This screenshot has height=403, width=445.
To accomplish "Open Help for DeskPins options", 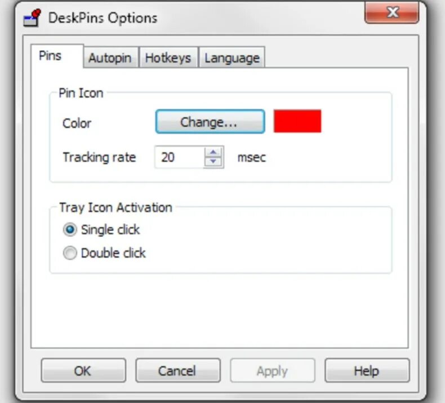I will [367, 370].
